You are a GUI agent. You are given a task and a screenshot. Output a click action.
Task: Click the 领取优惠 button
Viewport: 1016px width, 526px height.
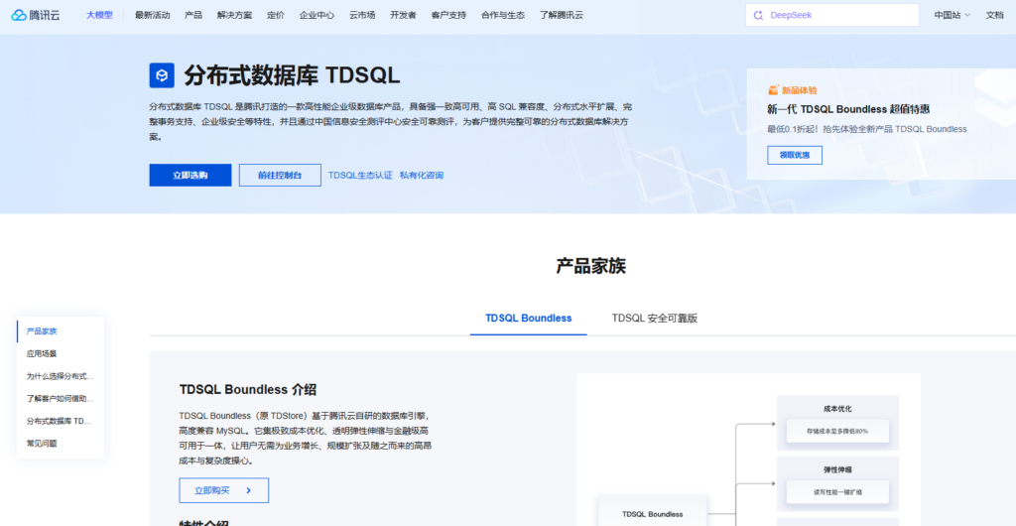795,155
